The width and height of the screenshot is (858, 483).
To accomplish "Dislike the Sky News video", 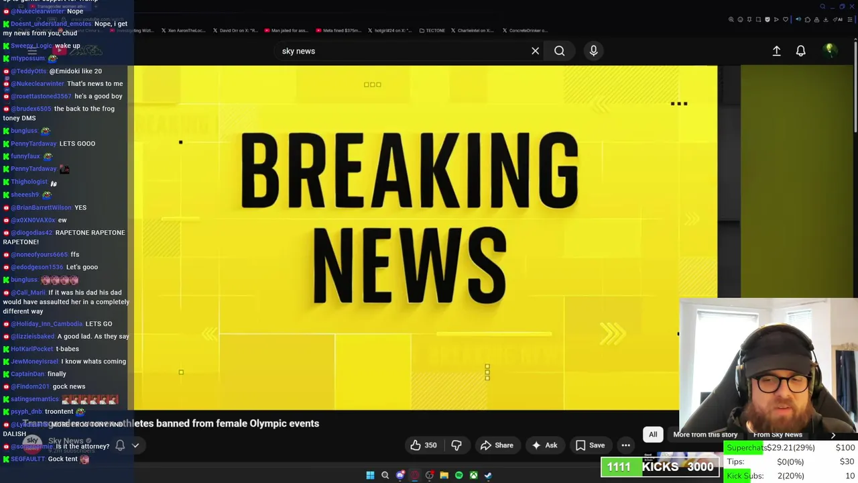I will click(x=456, y=445).
